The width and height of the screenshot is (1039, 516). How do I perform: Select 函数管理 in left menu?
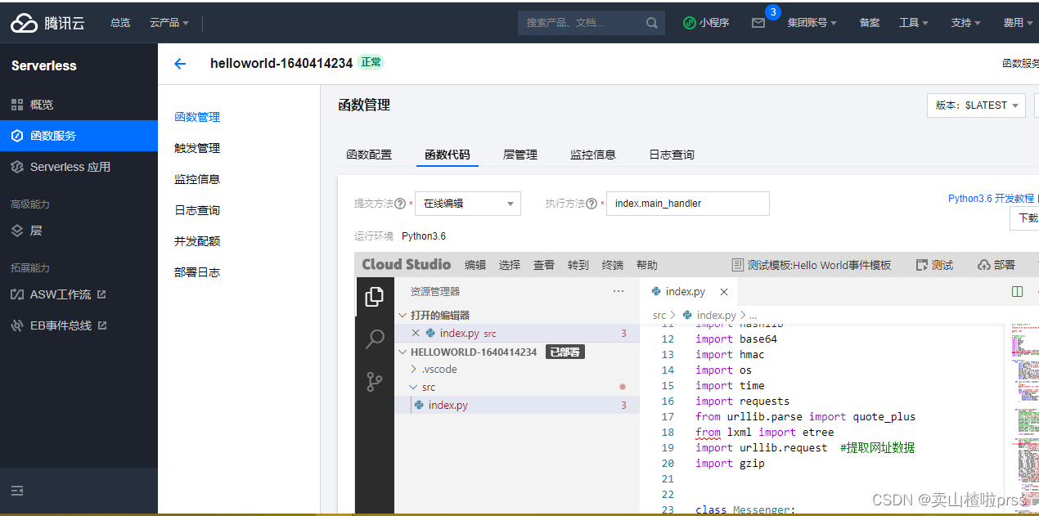tap(197, 117)
